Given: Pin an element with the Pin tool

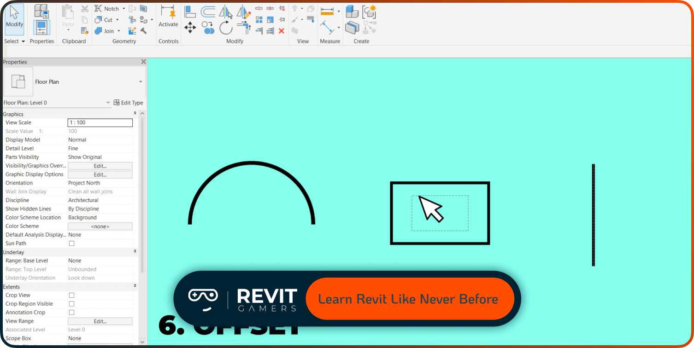Looking at the screenshot, I should click(282, 19).
